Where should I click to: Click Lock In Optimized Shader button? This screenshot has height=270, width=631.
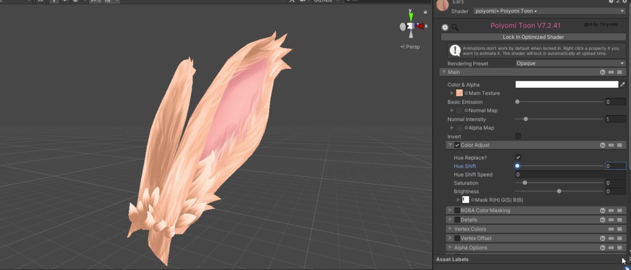(533, 37)
